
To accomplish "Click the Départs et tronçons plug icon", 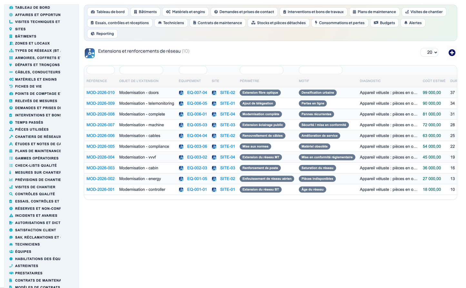I will coord(11,65).
